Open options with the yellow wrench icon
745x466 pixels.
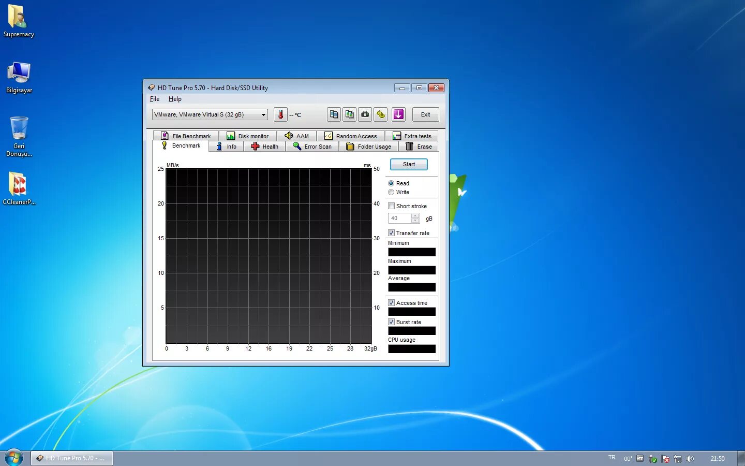point(381,114)
